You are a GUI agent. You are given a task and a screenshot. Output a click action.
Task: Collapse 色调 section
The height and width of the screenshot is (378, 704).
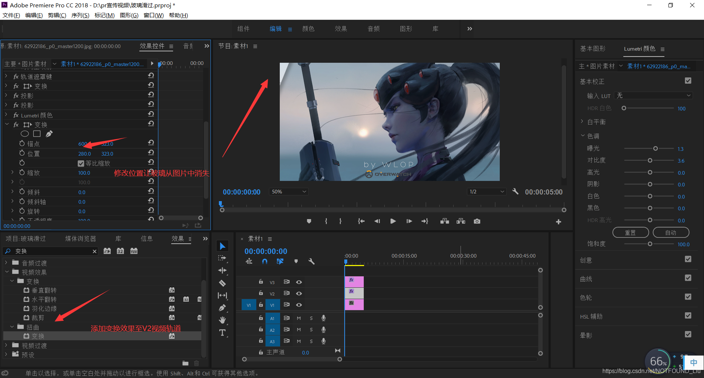coord(582,136)
